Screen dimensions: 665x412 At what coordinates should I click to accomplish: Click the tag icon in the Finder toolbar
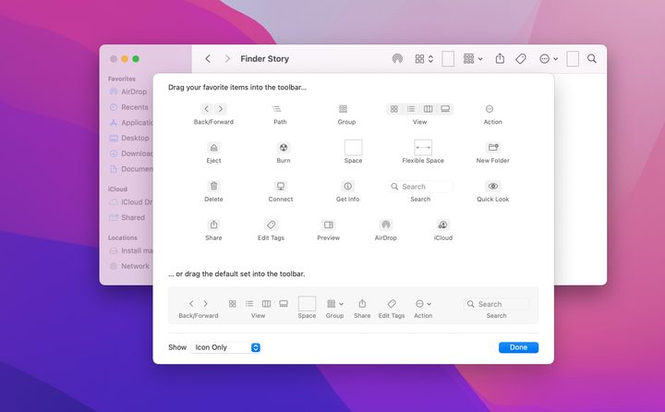coord(521,58)
